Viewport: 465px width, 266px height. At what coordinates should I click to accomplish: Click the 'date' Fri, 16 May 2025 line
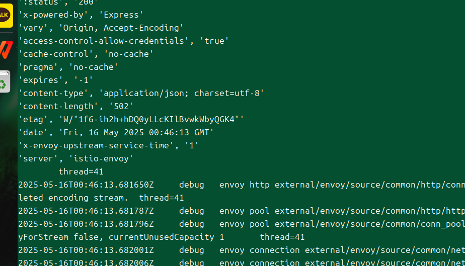(x=116, y=132)
